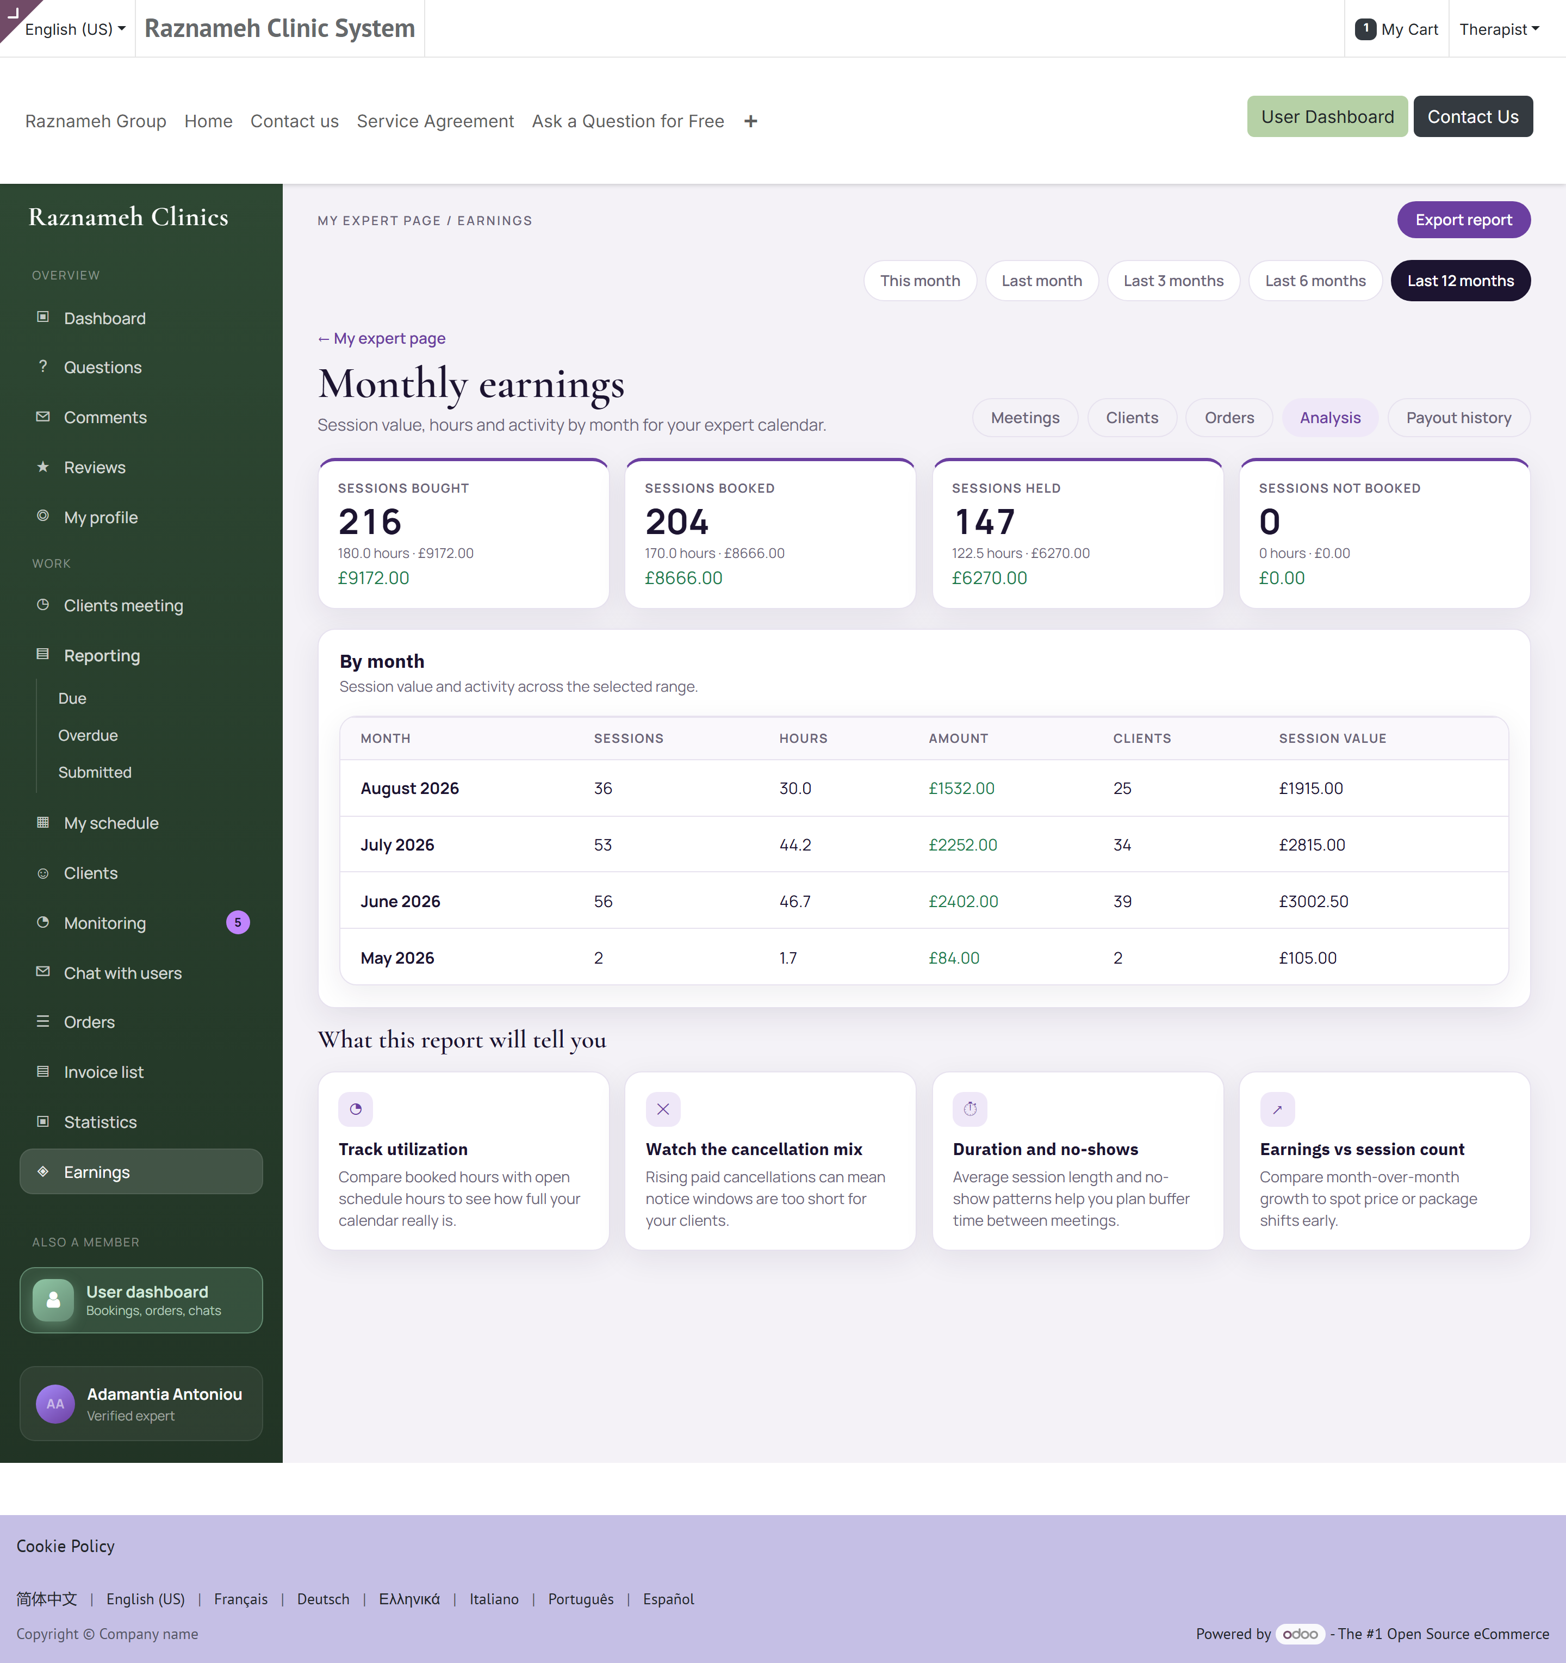
Task: Expand the Reporting sidebar section
Action: [x=141, y=655]
